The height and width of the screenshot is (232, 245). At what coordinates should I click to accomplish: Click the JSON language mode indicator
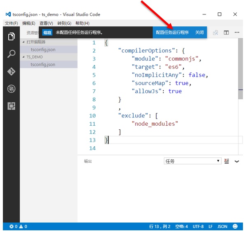coord(222,226)
